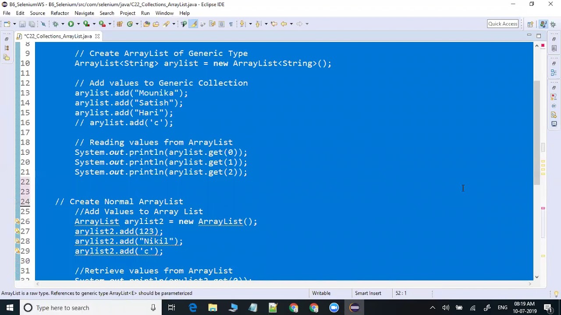This screenshot has height=315, width=561.
Task: Click warning marker on line 26
Action: click(18, 221)
